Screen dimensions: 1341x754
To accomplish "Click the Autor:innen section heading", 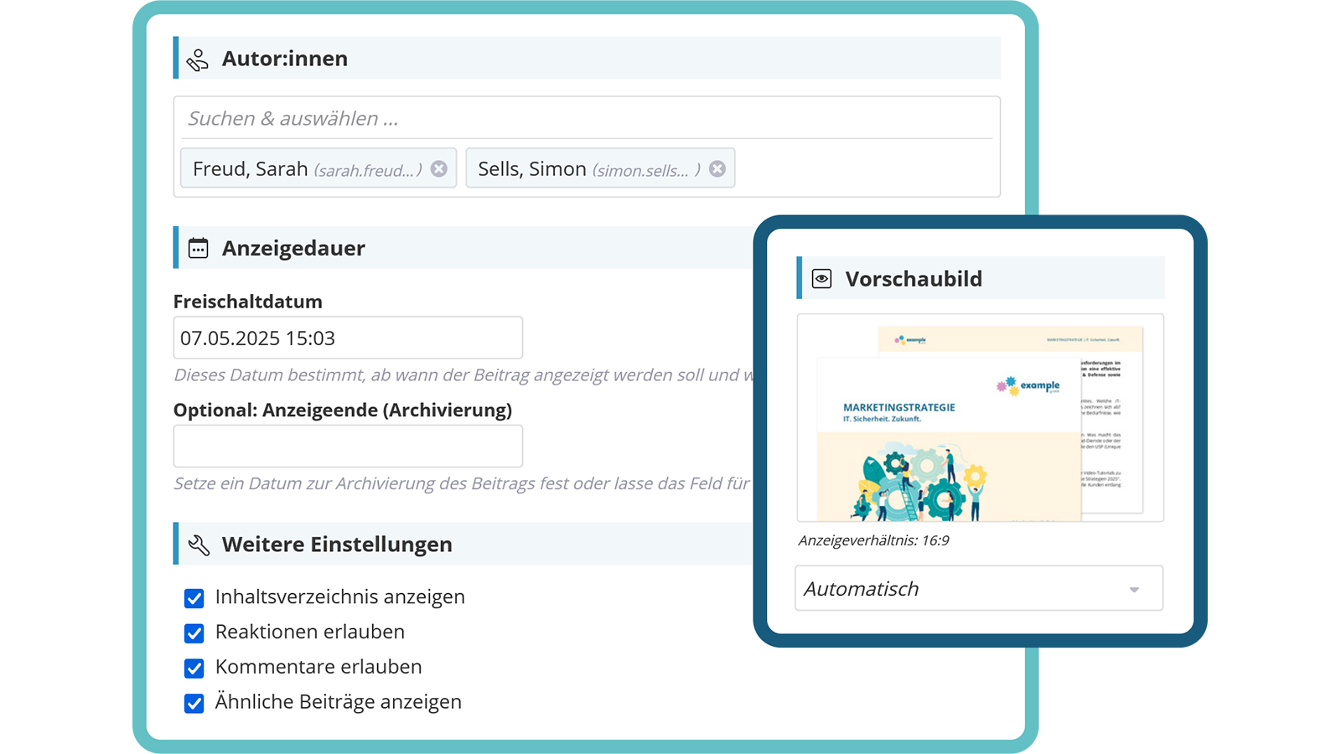I will [285, 59].
